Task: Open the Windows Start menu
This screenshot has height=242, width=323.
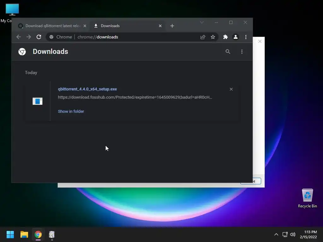Action: pos(10,234)
